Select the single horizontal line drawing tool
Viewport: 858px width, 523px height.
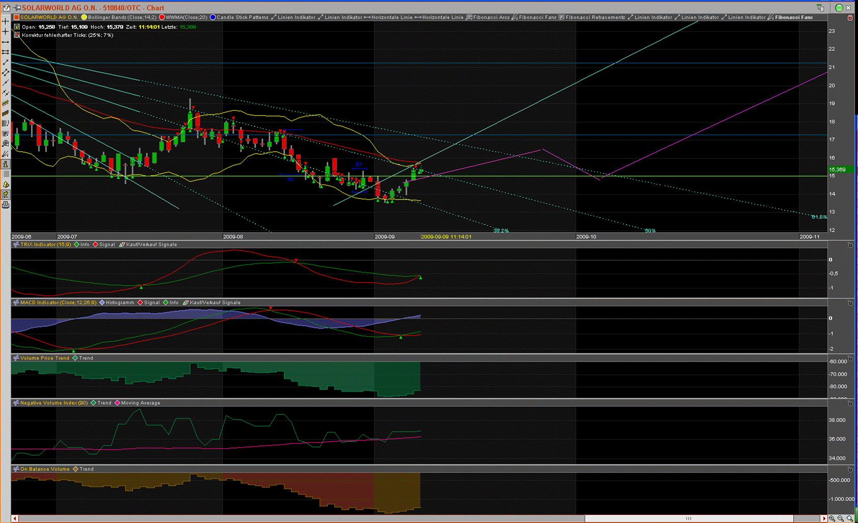[6, 42]
